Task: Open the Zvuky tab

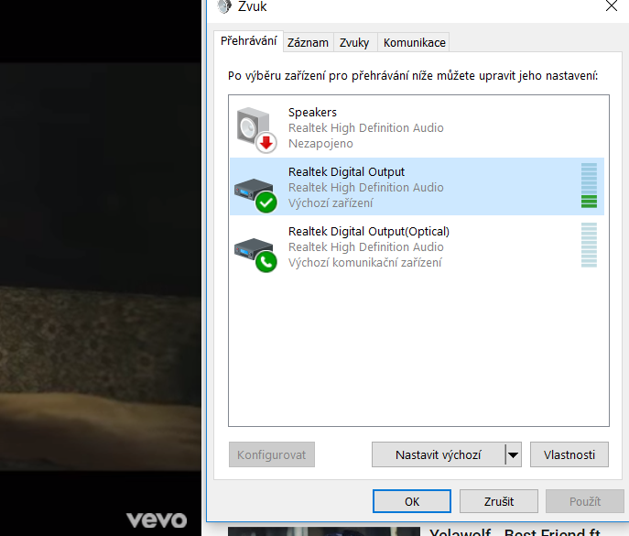Action: 354,42
